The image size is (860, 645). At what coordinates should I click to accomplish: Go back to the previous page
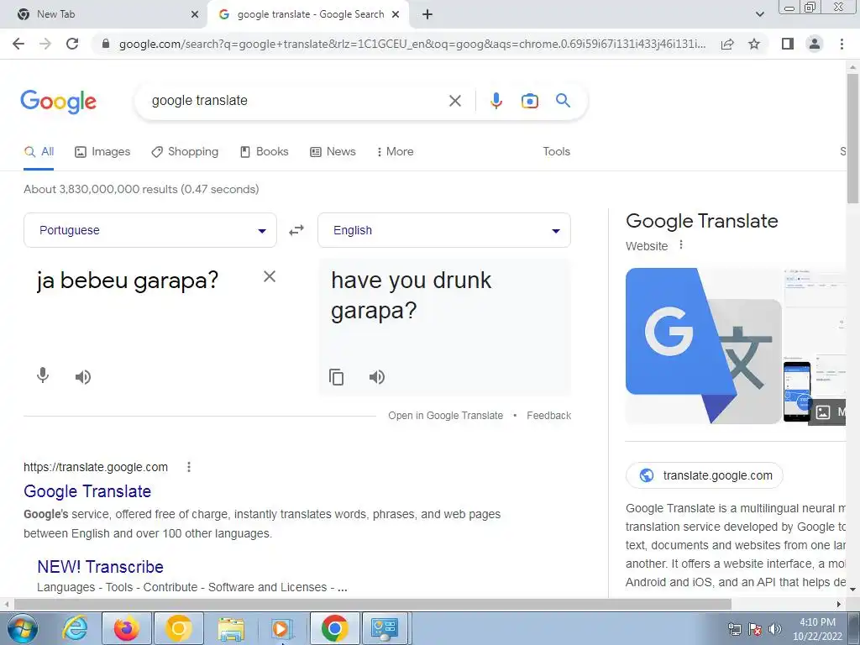point(18,44)
